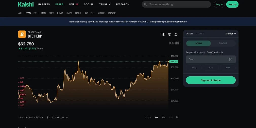
Task: Select the DOGE filter
Action: pyautogui.click(x=112, y=13)
